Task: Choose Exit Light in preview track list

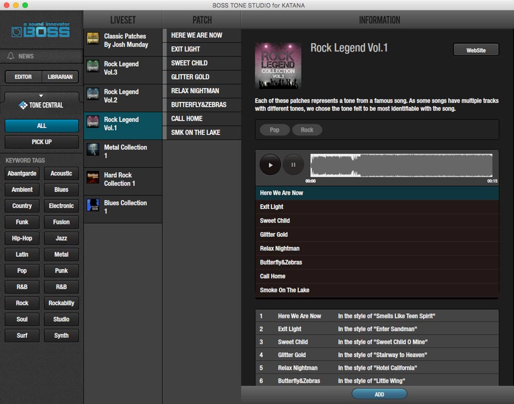Action: pyautogui.click(x=377, y=207)
